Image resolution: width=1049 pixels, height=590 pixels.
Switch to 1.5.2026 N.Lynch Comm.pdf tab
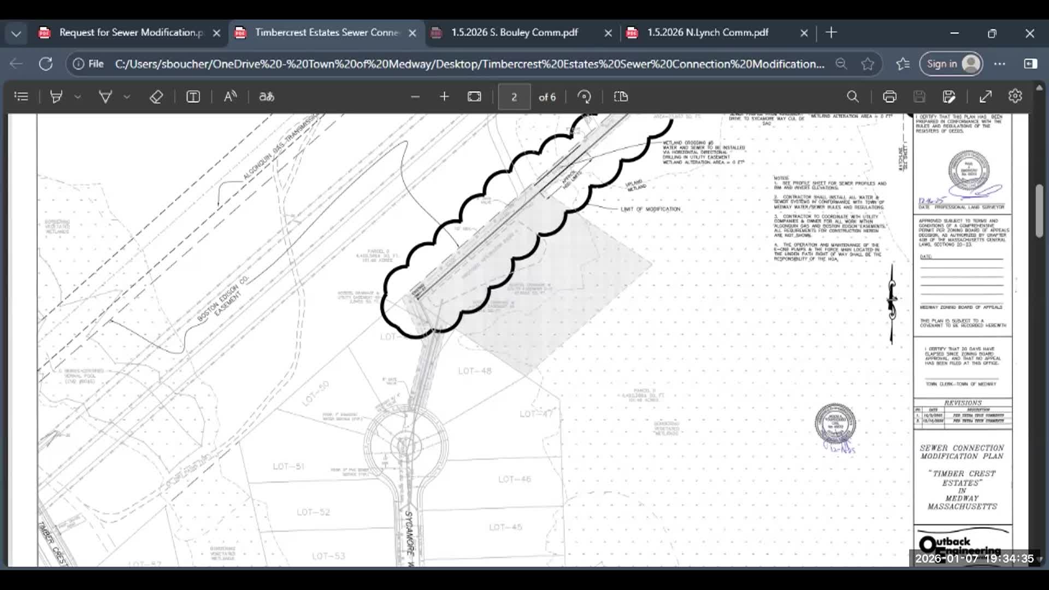point(708,33)
